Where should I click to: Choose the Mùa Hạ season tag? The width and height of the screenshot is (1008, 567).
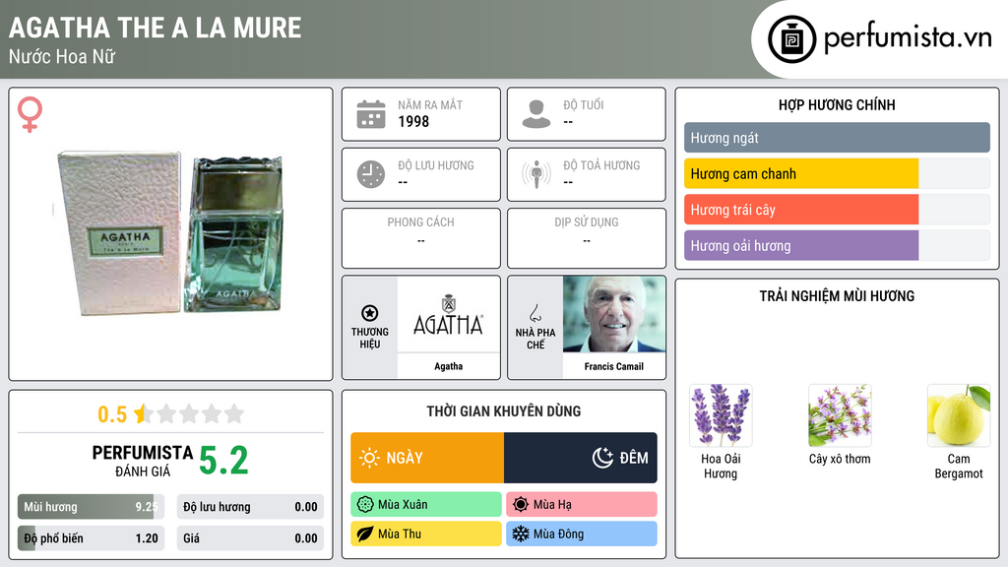[x=581, y=505]
